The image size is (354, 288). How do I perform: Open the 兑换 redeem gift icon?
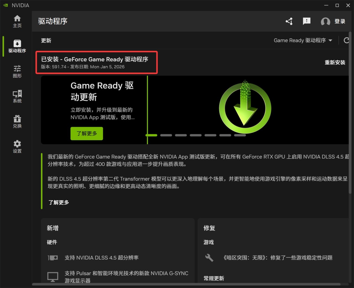[17, 122]
